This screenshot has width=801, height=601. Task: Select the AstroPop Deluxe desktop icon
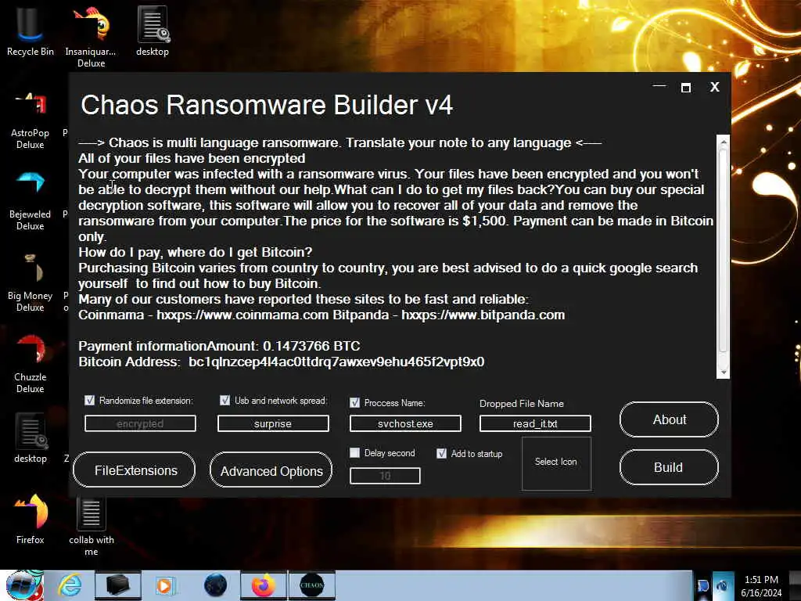click(30, 120)
